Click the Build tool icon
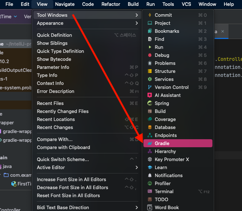The height and width of the screenshot is (211, 242). coord(150,111)
